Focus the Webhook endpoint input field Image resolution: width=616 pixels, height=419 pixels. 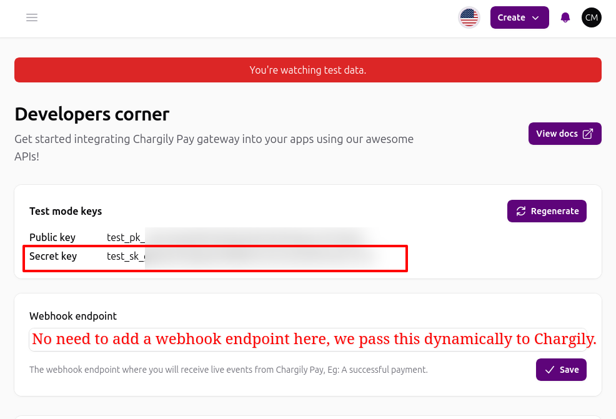(308, 340)
